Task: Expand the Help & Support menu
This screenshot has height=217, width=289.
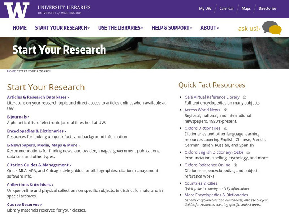Action: (172, 28)
